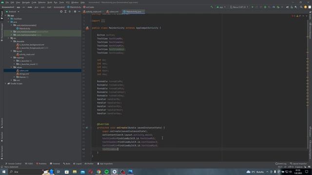The width and height of the screenshot is (312, 175).
Task: Collapse the mipmap folder
Action: [11, 57]
